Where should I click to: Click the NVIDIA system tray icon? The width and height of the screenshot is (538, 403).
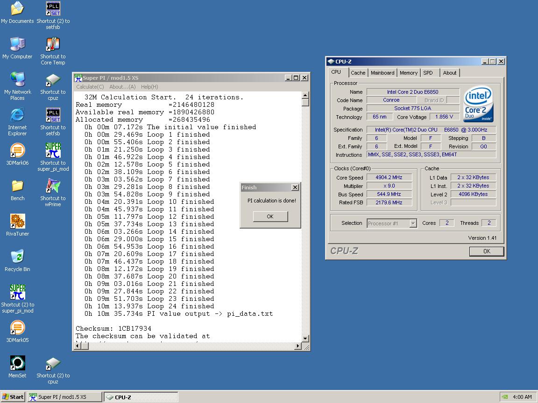coord(505,397)
